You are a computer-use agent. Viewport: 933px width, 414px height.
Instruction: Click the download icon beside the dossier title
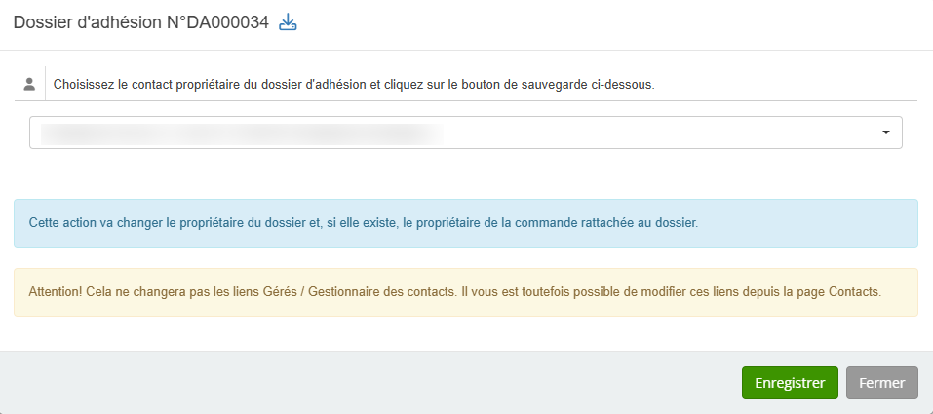coord(288,23)
